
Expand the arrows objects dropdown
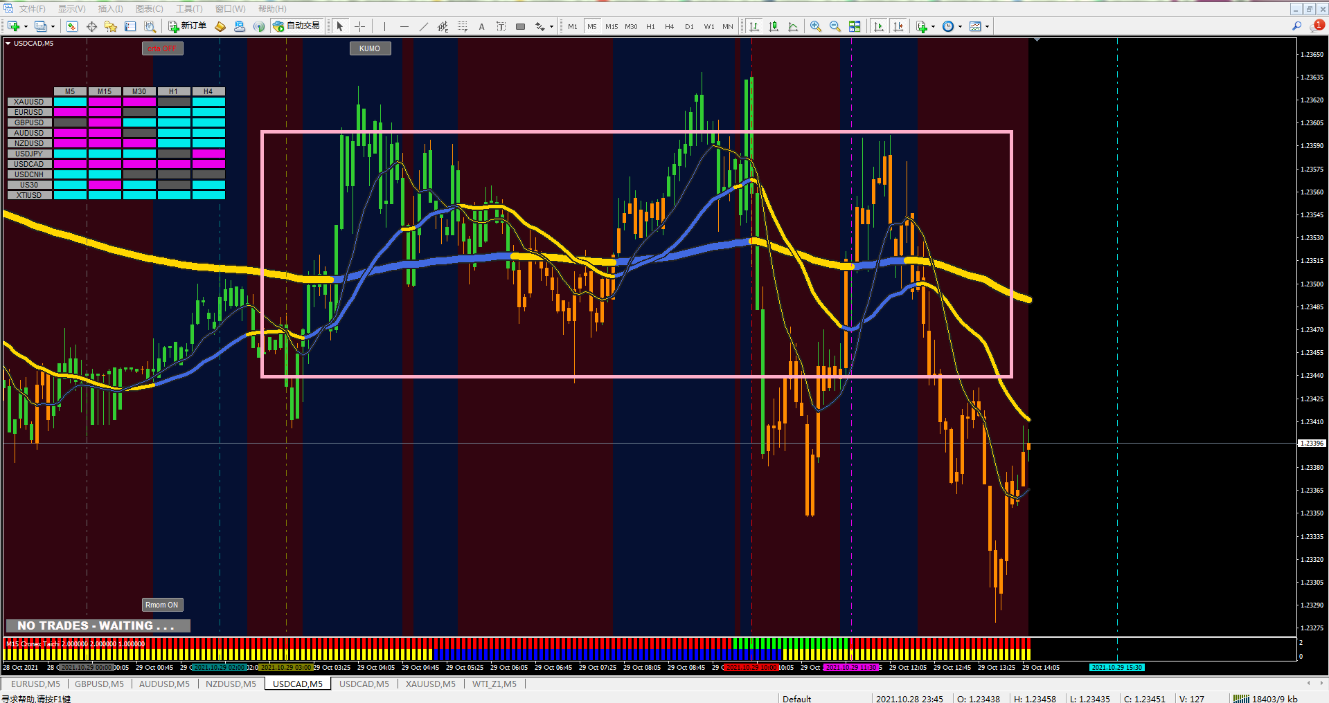(551, 27)
